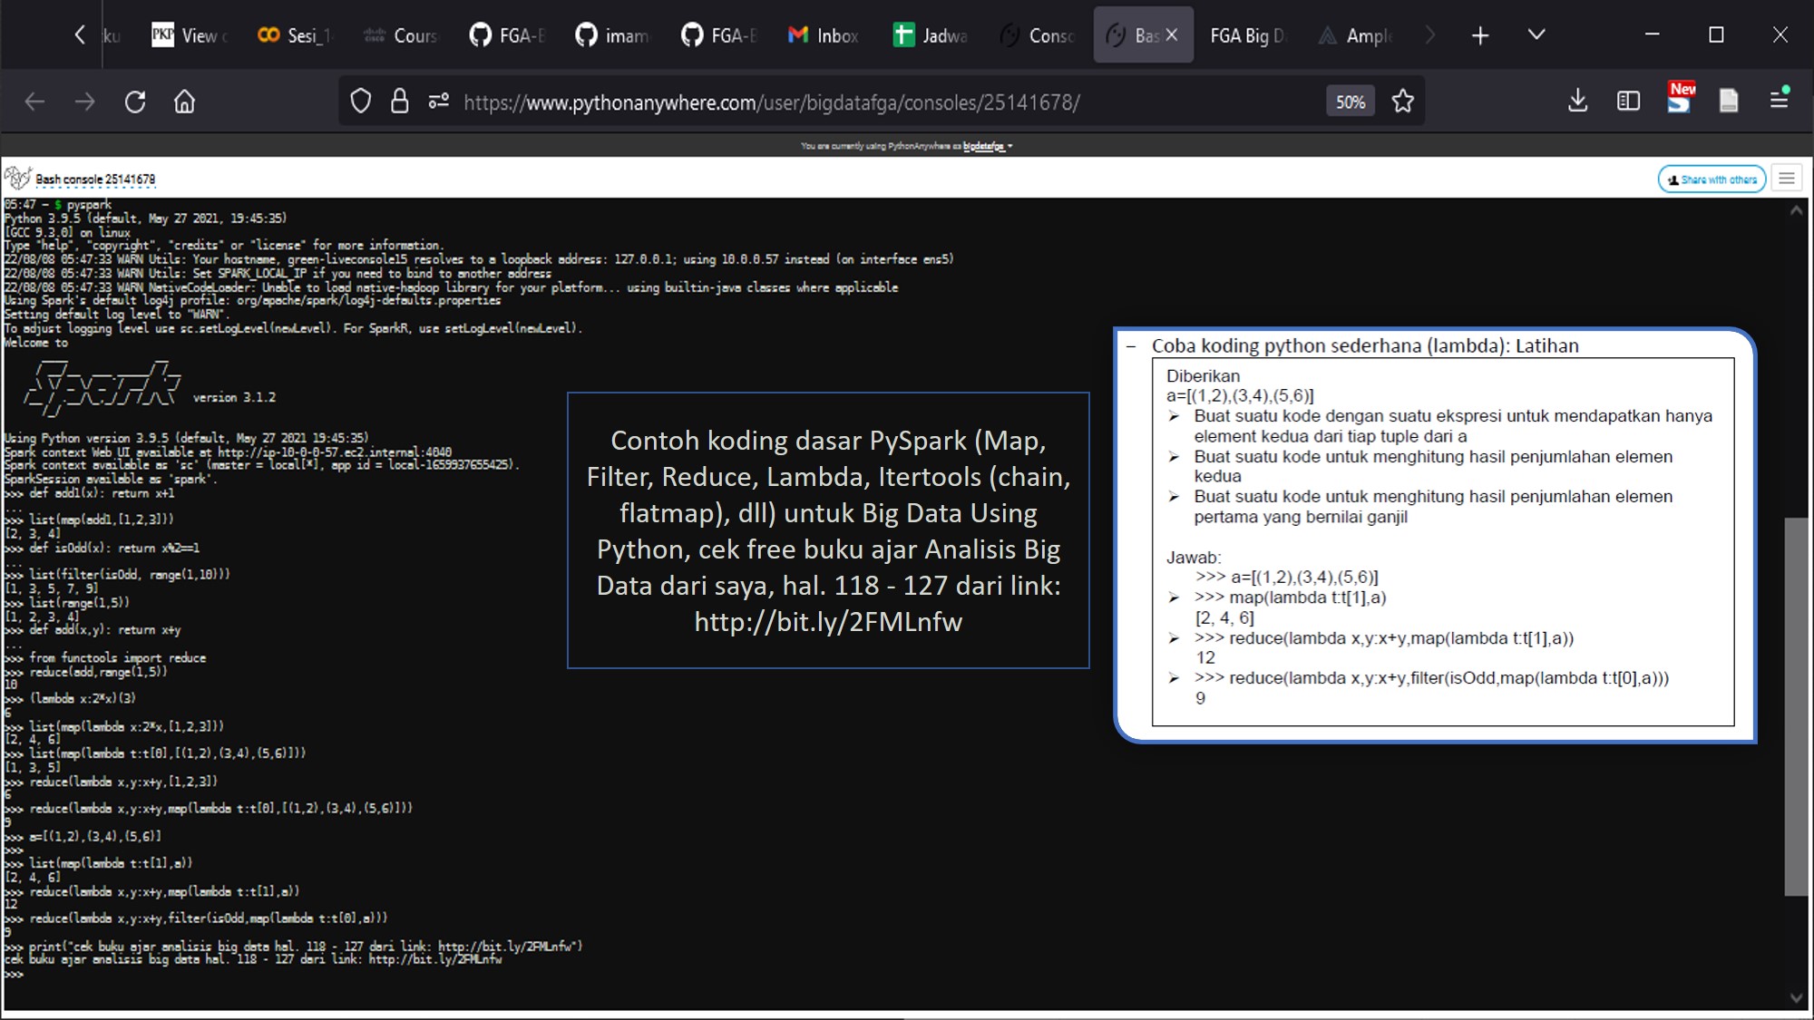Click the browser back navigation arrow
Image resolution: width=1814 pixels, height=1020 pixels.
point(34,102)
